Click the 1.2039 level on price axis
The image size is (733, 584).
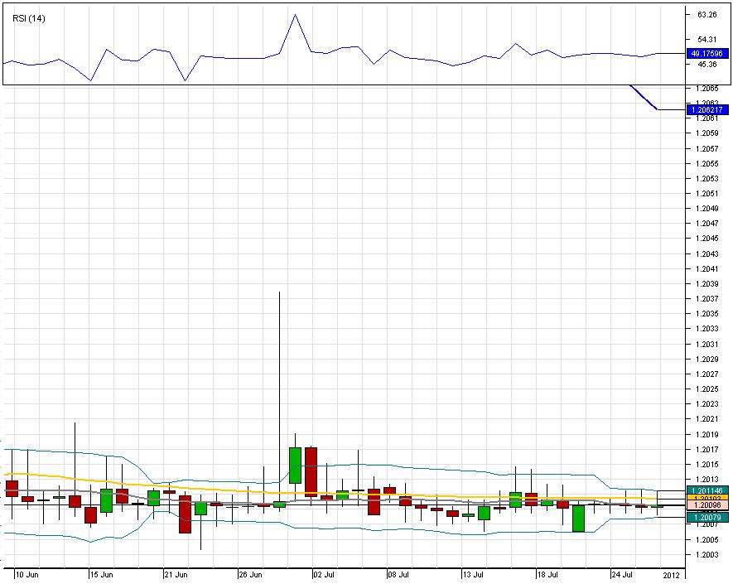coord(706,284)
